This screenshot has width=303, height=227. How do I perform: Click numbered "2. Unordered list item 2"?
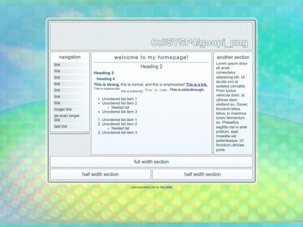pyautogui.click(x=117, y=124)
